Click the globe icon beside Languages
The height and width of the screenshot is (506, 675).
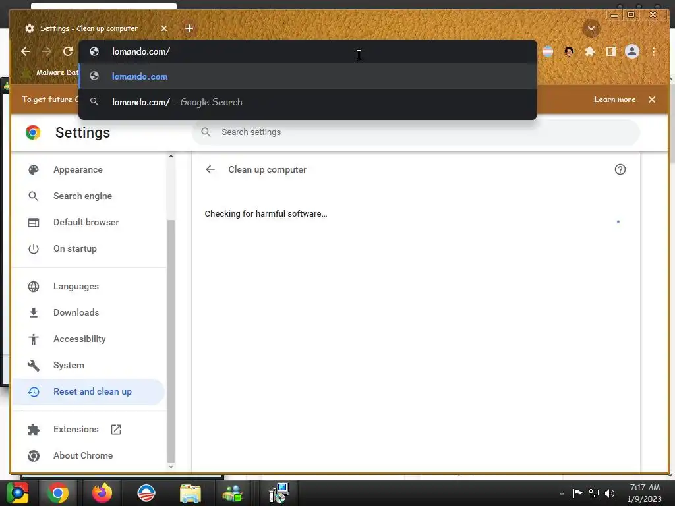[x=34, y=286]
